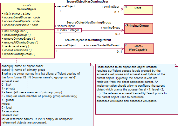Image resolution: width=178 pixels, height=126 pixels.
Task: Select the ViewCapable class box
Action: [x=139, y=49]
